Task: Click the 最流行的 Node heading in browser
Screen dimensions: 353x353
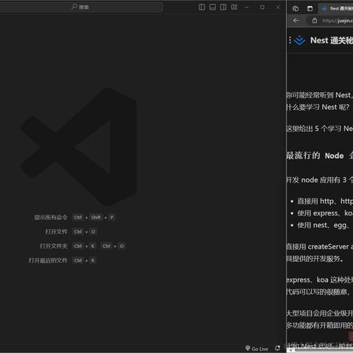Action: pyautogui.click(x=319, y=155)
